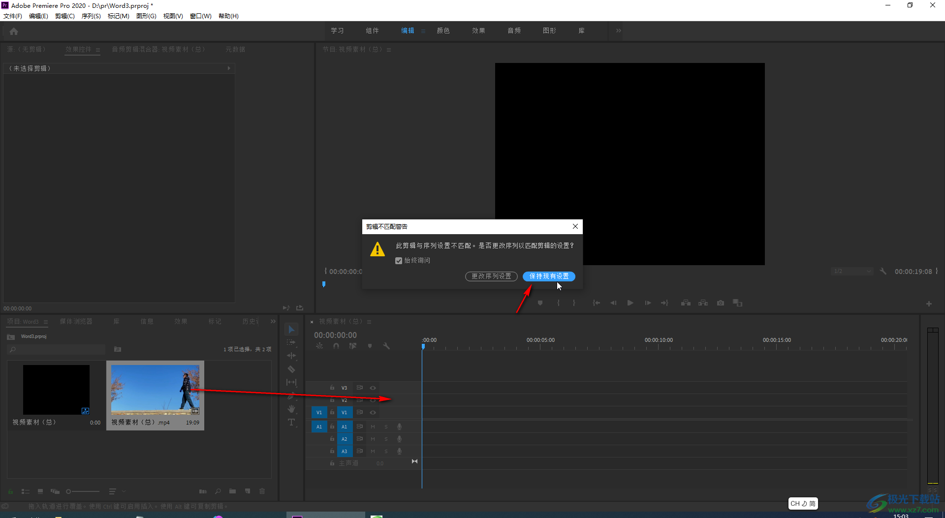The height and width of the screenshot is (518, 945).
Task: Click timeline playhead marker at start
Action: point(423,346)
